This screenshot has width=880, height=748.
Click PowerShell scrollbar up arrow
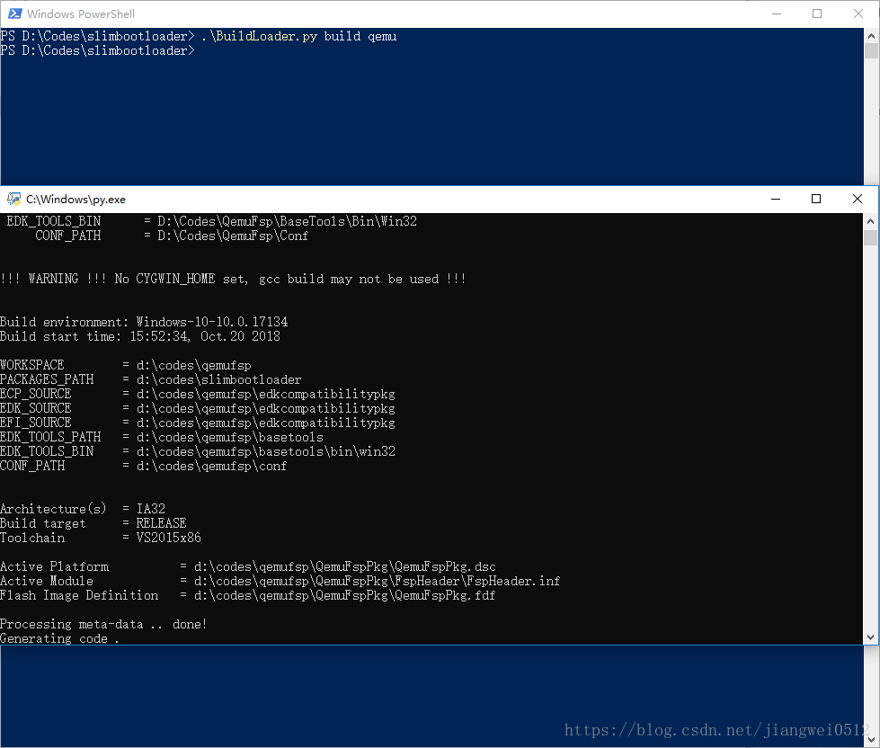871,35
